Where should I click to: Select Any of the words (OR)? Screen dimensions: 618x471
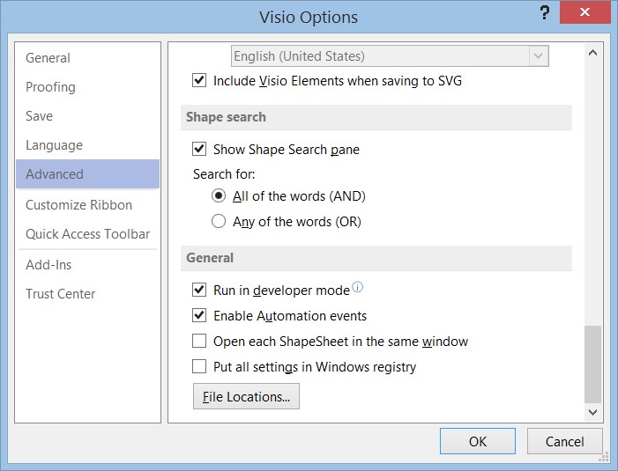click(x=219, y=221)
